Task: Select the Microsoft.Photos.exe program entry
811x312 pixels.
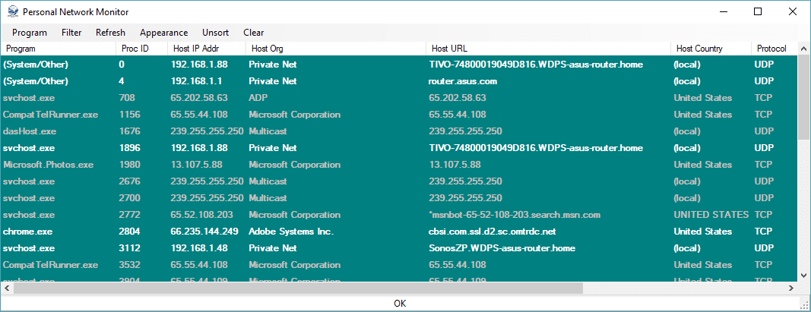Action: click(48, 165)
